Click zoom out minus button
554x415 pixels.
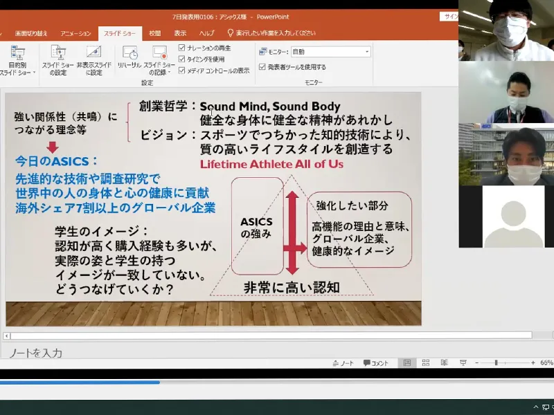tap(477, 362)
